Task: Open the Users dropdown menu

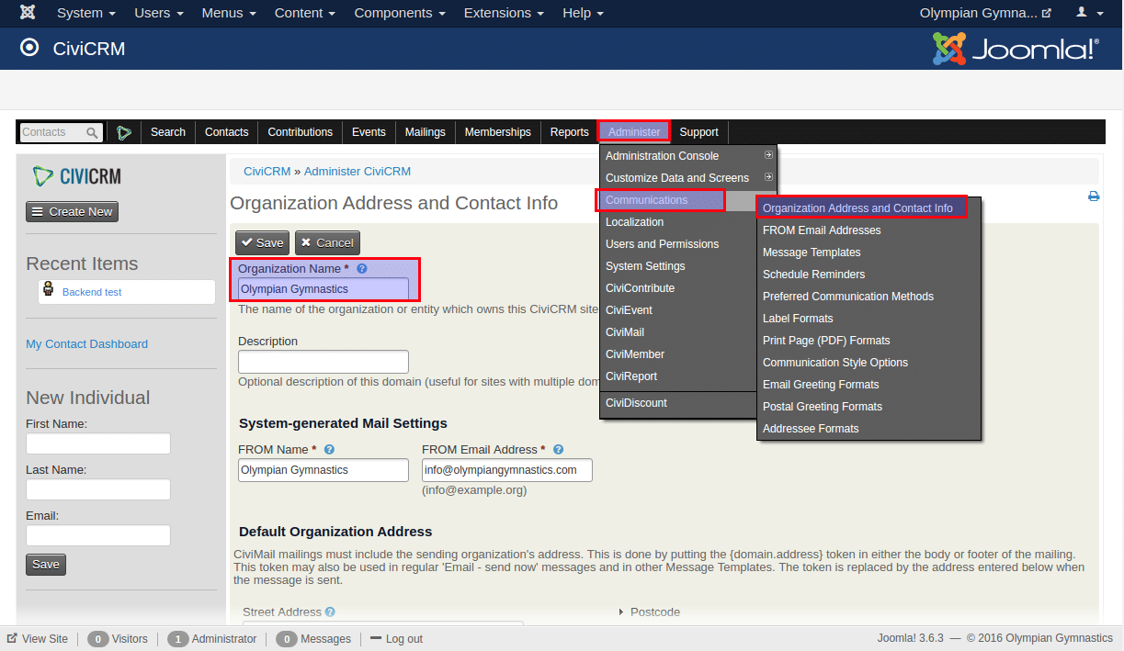Action: coord(159,13)
